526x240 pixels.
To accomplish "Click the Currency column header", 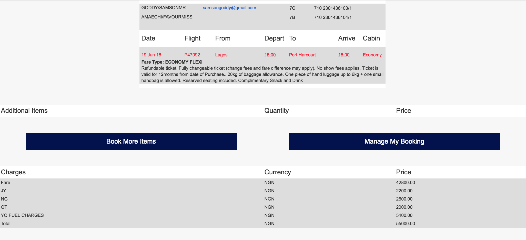I will [x=277, y=172].
